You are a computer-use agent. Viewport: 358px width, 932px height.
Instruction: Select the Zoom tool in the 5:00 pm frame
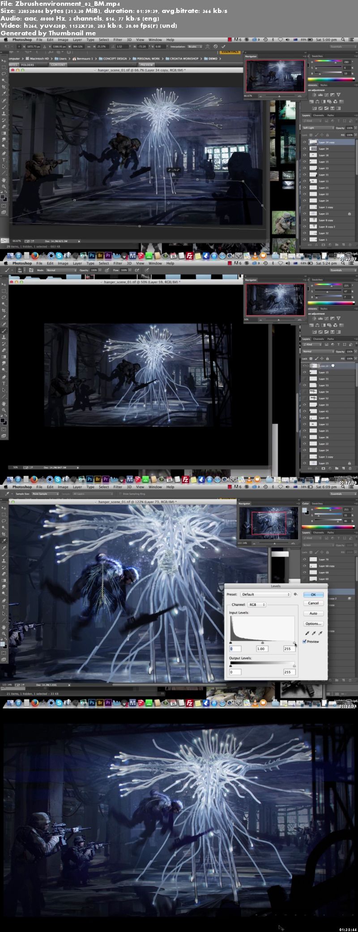pos(4,186)
